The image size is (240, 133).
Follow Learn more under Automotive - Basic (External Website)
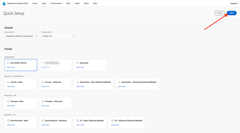pos(80,87)
